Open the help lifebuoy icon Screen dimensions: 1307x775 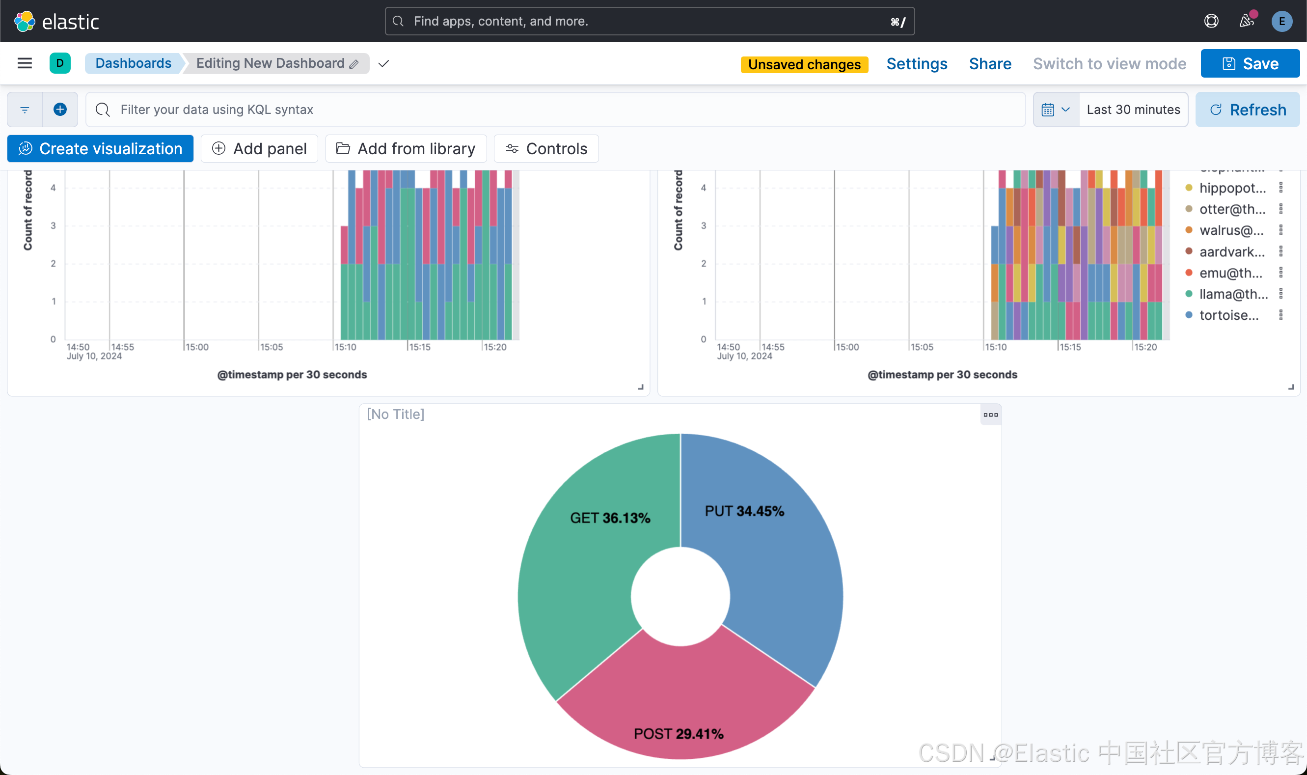pyautogui.click(x=1211, y=21)
